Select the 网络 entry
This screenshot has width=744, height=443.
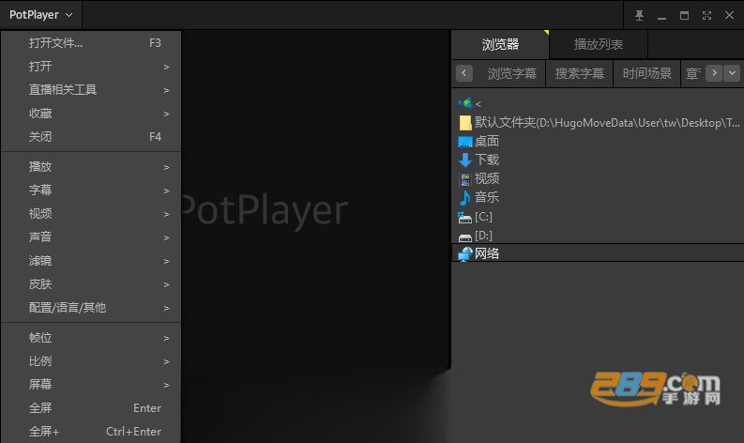tap(487, 253)
